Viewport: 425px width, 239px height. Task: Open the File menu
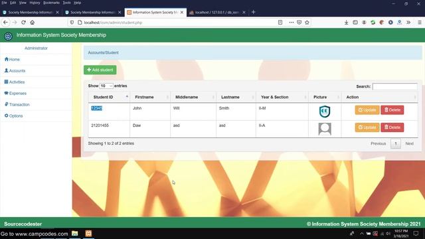click(x=5, y=3)
